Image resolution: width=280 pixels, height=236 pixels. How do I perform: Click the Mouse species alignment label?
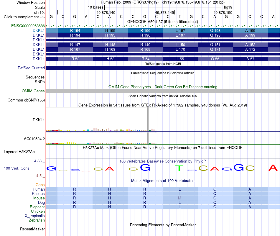point(39,198)
